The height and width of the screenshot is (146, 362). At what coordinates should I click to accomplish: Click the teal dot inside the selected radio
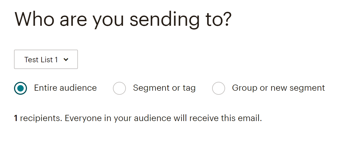pos(20,88)
